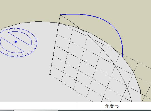151x111 pixels.
Task: Click the blue arc's lower-right endpoint
Action: point(123,57)
